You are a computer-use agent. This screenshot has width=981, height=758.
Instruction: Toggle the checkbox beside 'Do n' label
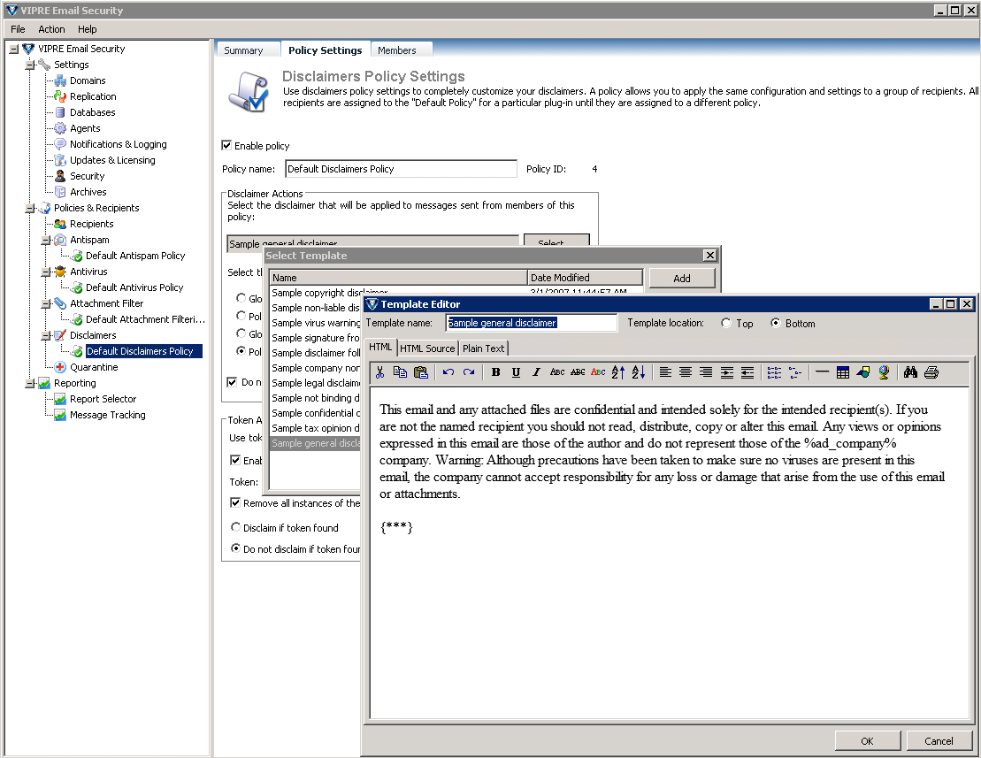tap(232, 381)
